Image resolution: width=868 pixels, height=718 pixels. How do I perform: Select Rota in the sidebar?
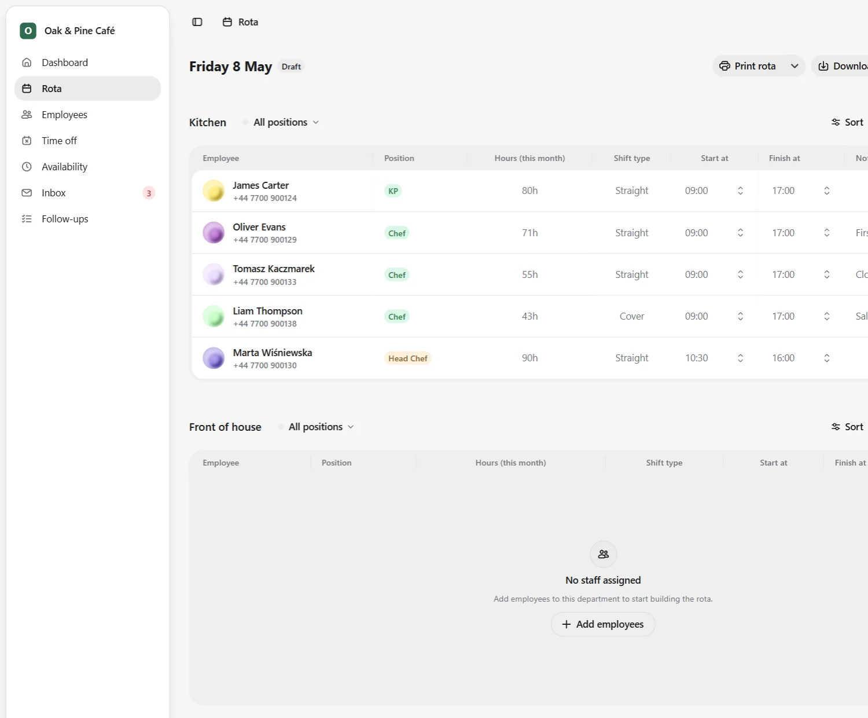[x=87, y=89]
